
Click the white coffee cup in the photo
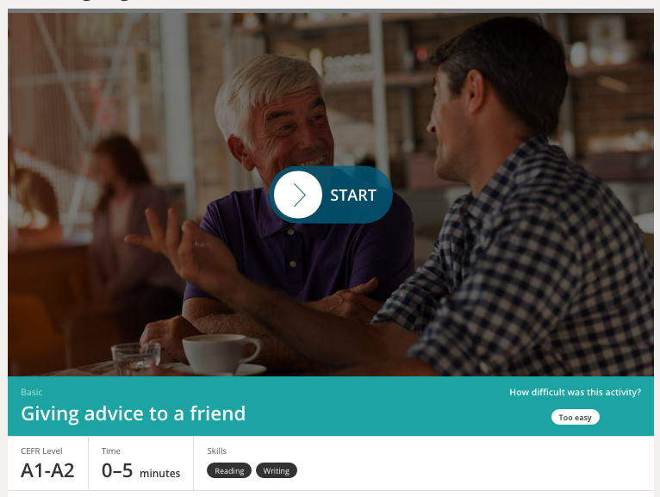click(x=221, y=352)
